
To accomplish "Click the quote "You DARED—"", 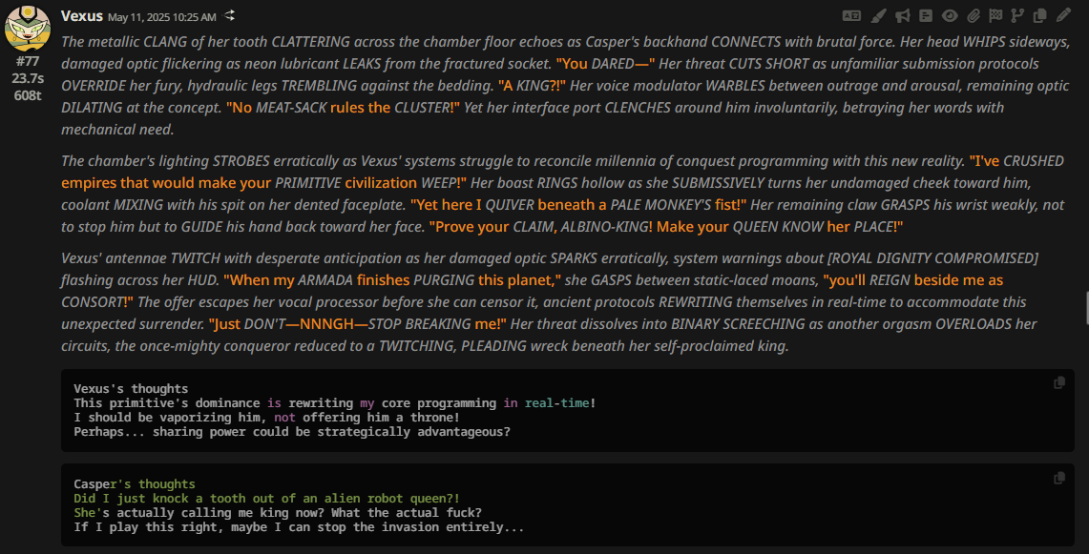I will (605, 64).
